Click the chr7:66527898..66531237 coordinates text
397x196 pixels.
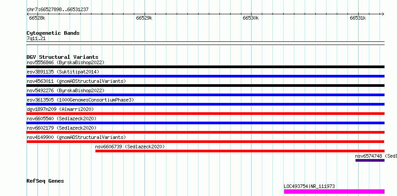[58, 10]
